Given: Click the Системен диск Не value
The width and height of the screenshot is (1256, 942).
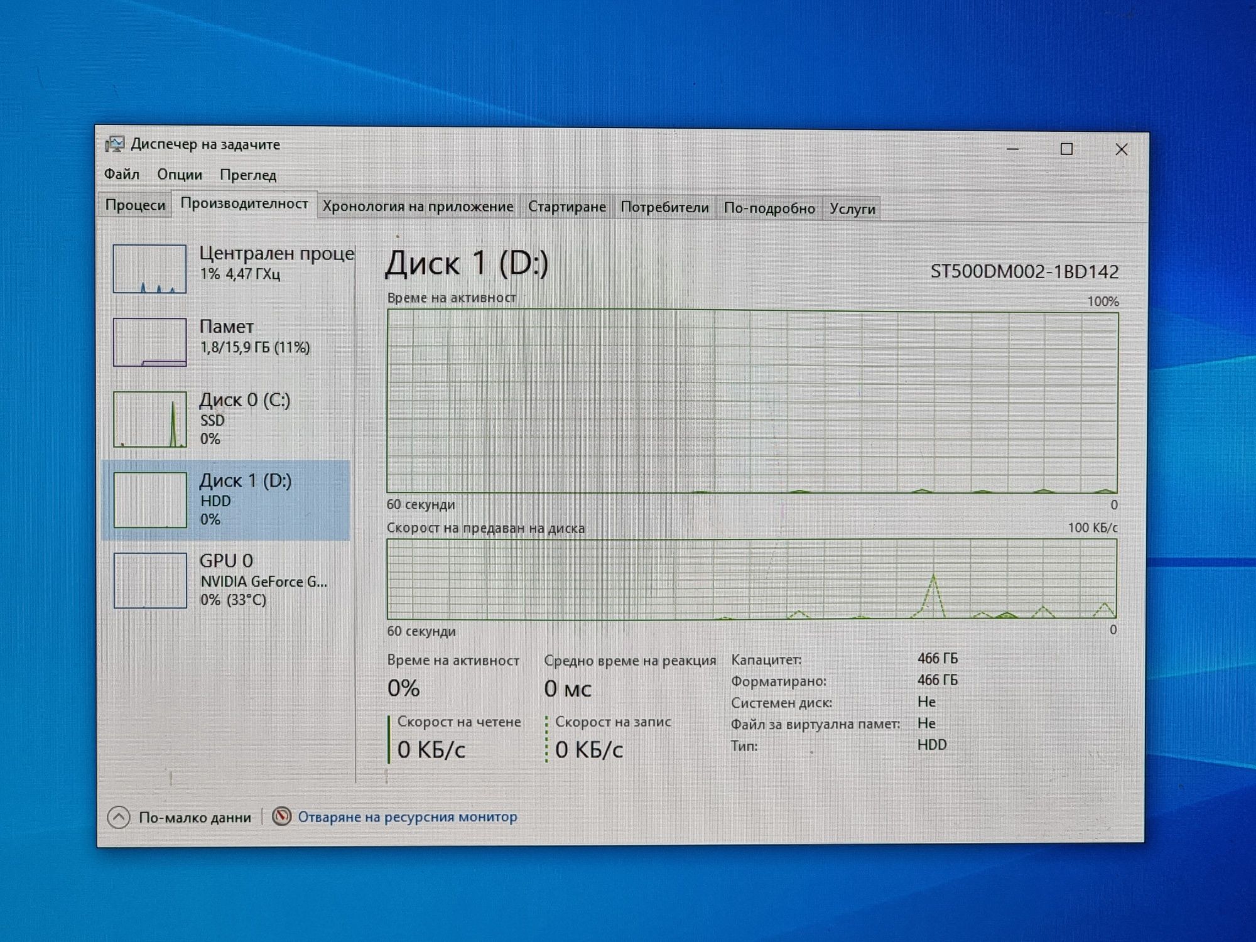Looking at the screenshot, I should coord(926,701).
